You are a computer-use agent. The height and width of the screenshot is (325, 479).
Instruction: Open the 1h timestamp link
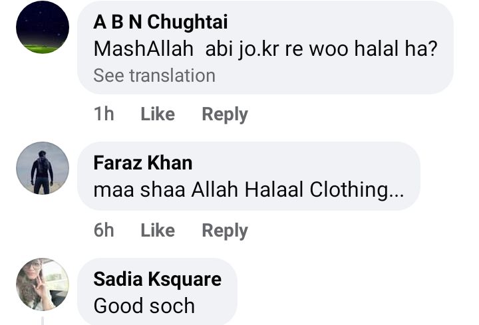coord(104,114)
